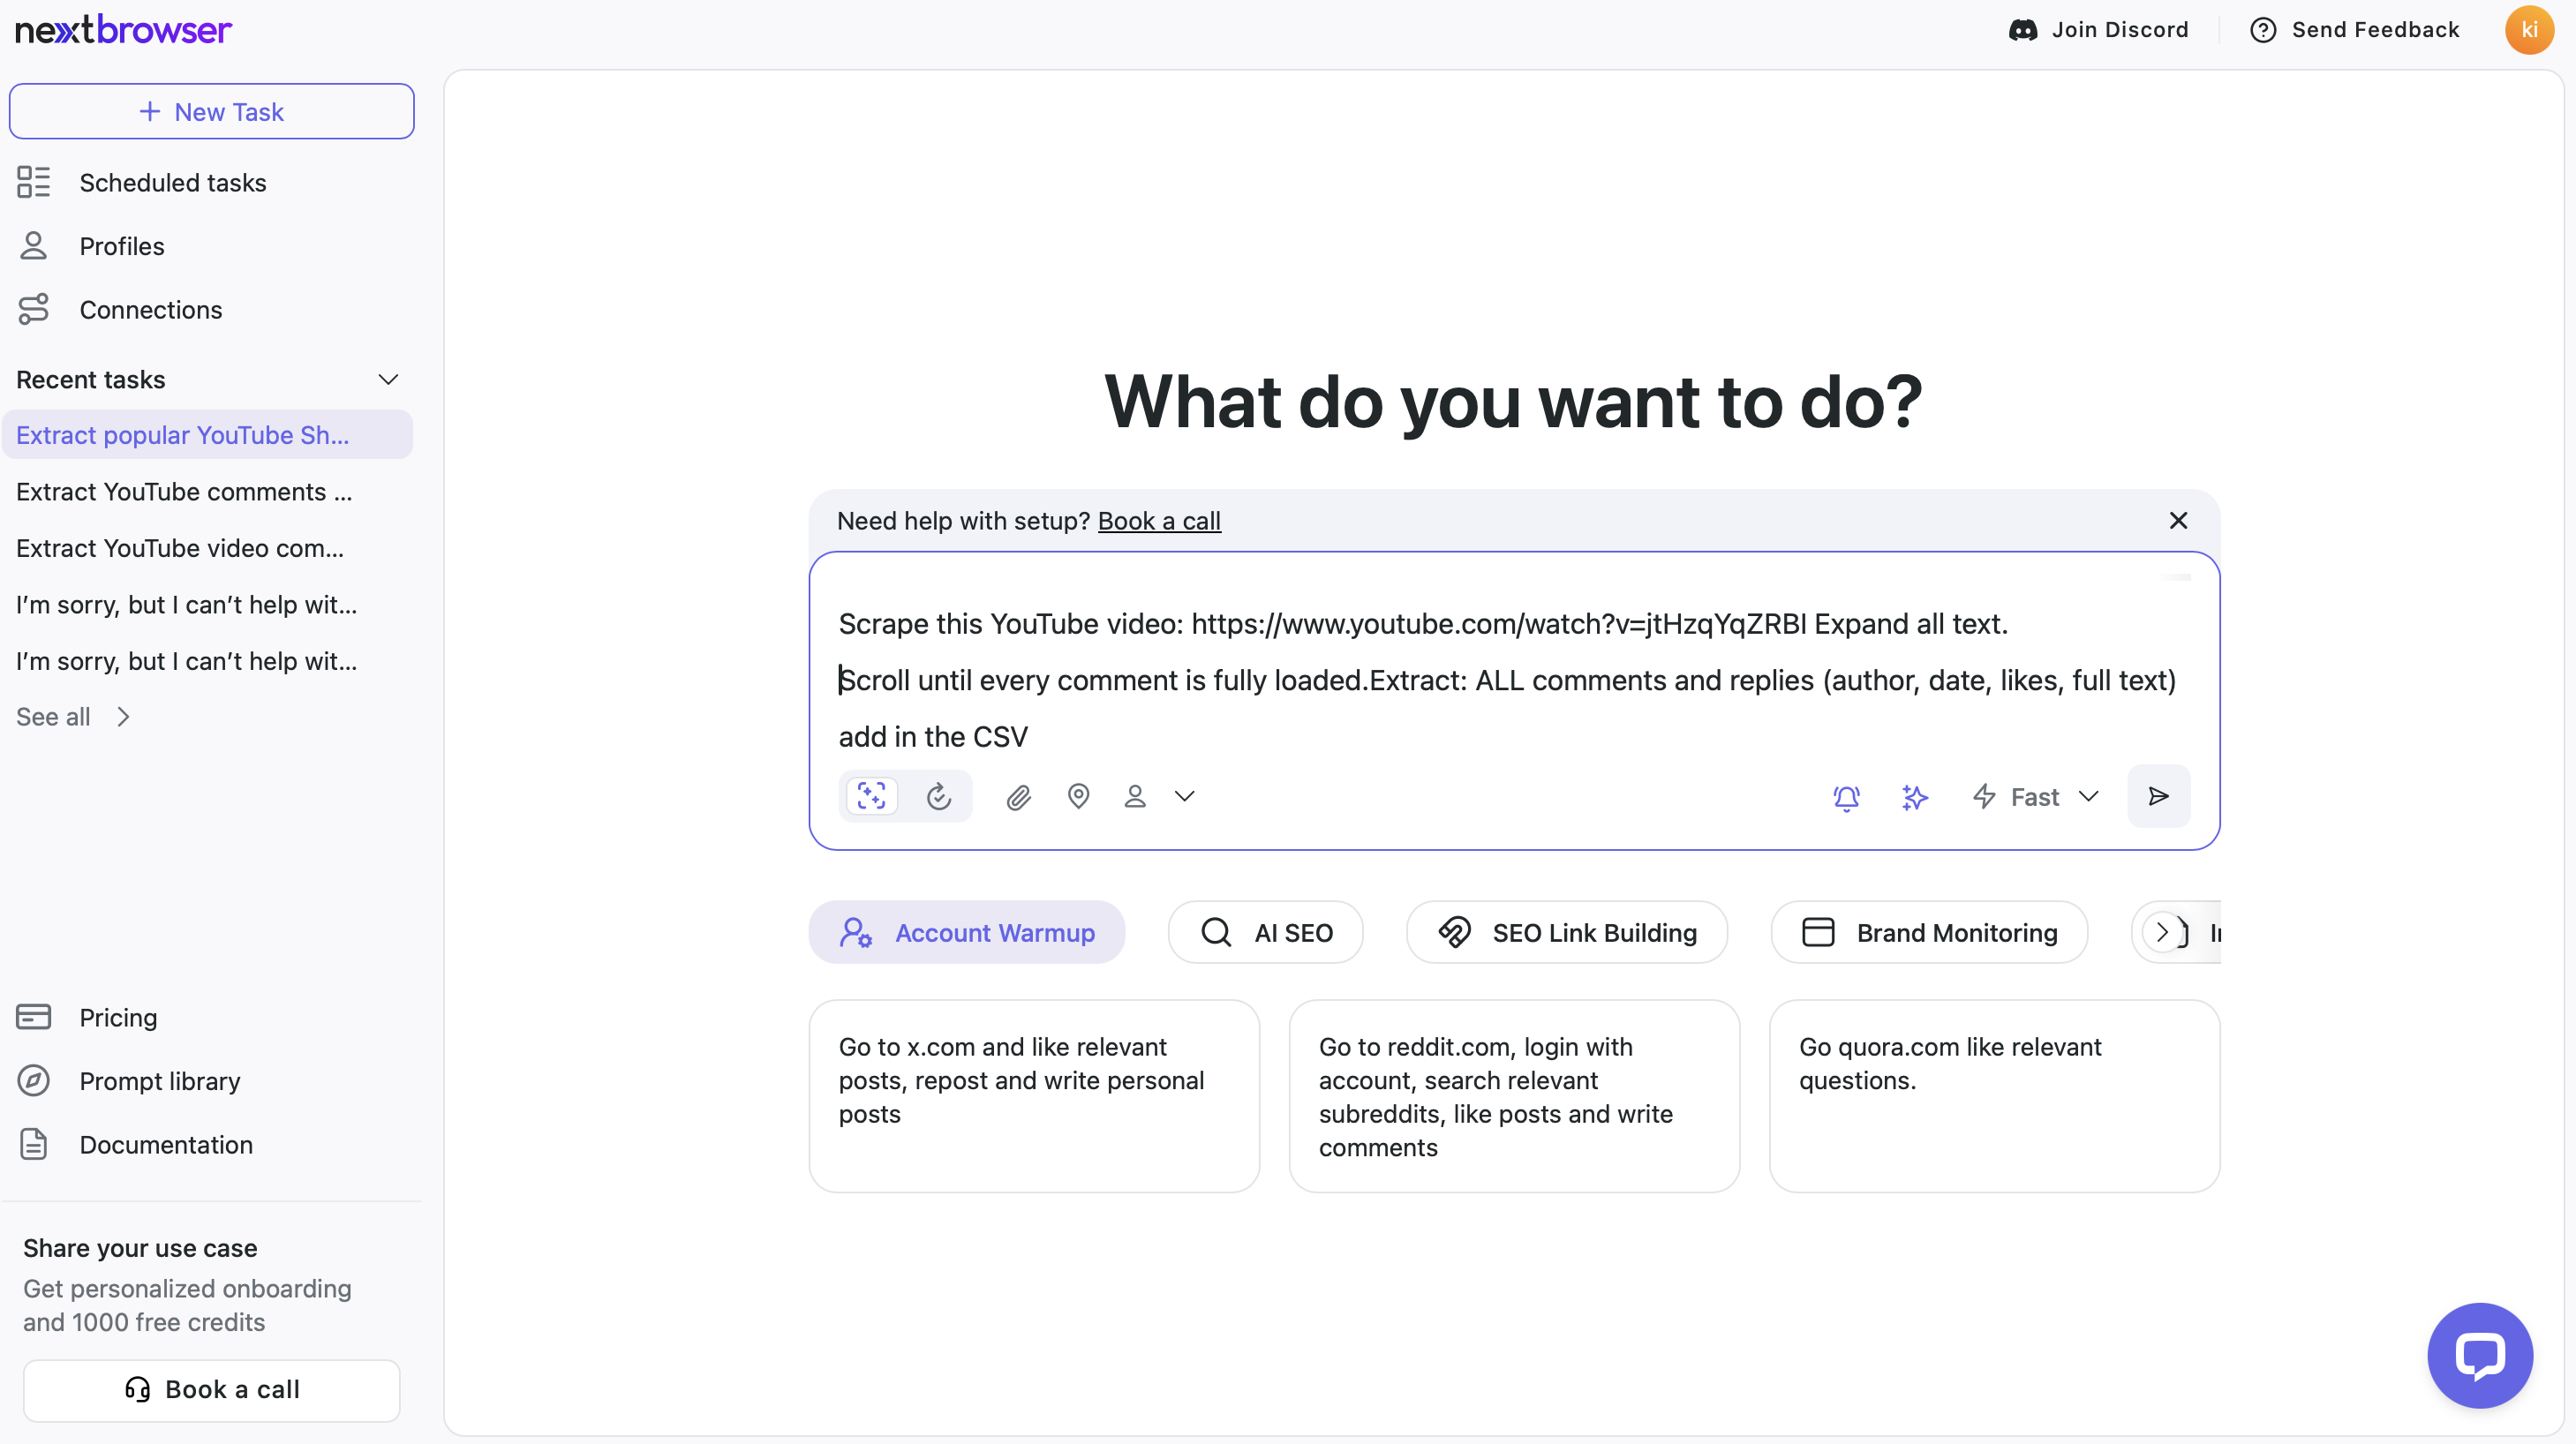Viewport: 2576px width, 1444px height.
Task: Toggle the screen capture mode icon
Action: [x=871, y=796]
